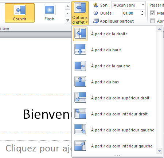
Task: Click the sound icon next to Son
Action: (95, 5)
